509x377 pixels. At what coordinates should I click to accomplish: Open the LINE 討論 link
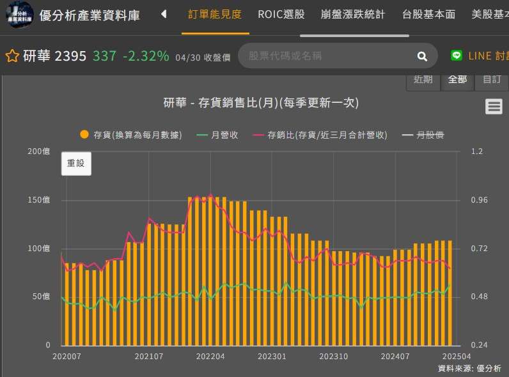[x=488, y=56]
